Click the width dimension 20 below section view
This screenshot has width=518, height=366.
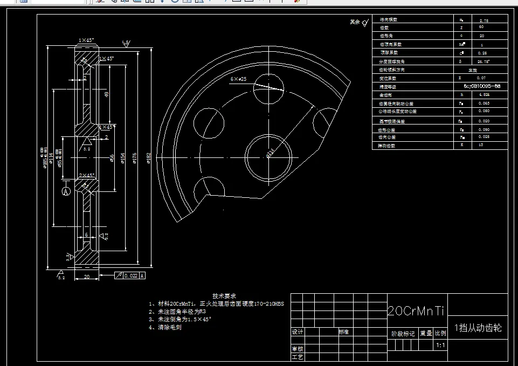click(x=87, y=277)
